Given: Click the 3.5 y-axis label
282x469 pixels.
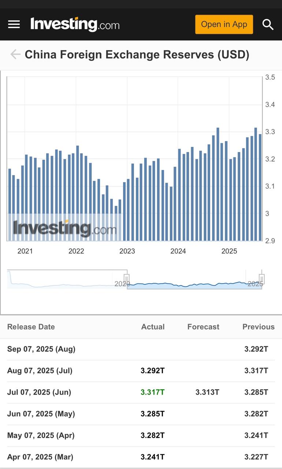Looking at the screenshot, I should [x=270, y=77].
